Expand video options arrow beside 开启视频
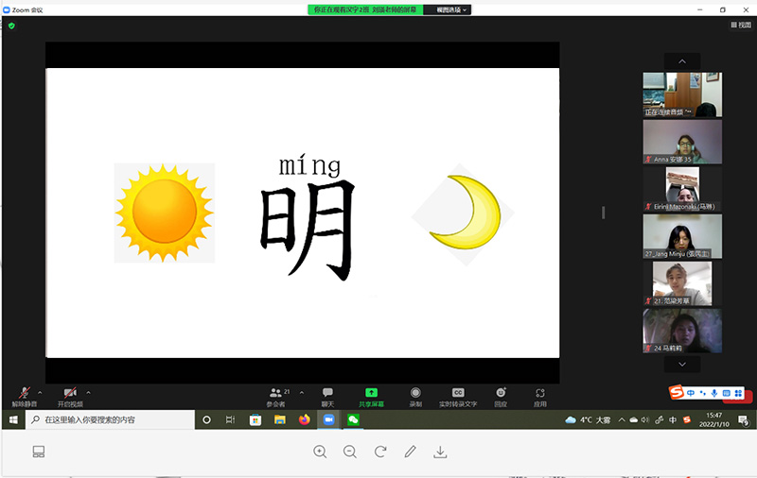757x478 pixels. coord(89,391)
